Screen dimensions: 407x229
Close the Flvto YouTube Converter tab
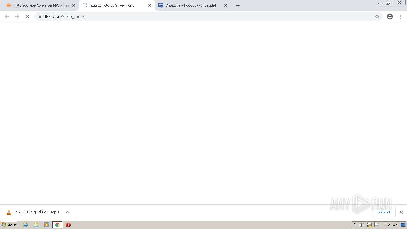(74, 5)
